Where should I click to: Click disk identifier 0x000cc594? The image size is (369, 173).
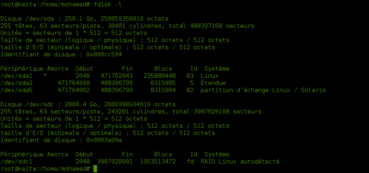104,54
